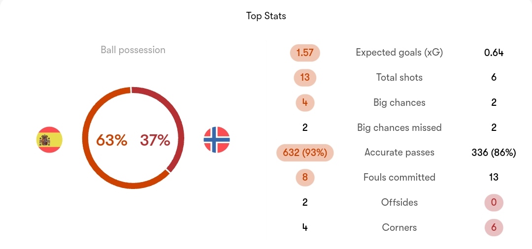This screenshot has height=249, width=532.
Task: Click the Expected goals (xG) label
Action: [399, 53]
